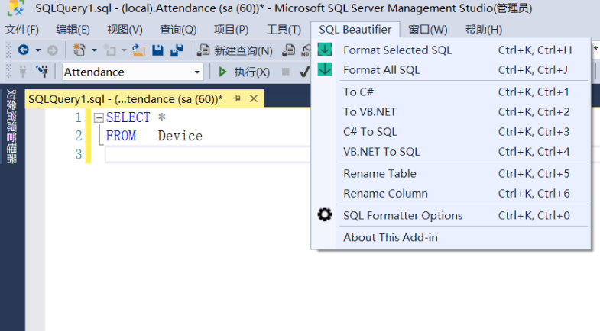600x331 pixels.
Task: Open the 工具(T) menu
Action: tap(284, 30)
